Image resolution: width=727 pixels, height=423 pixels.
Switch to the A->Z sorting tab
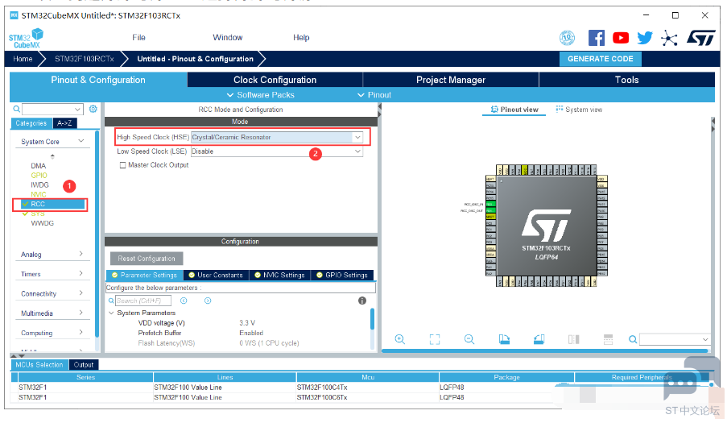(65, 123)
